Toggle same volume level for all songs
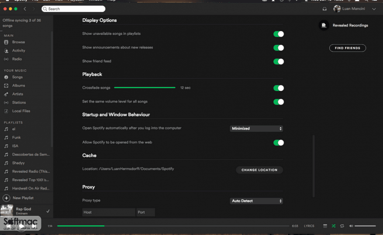This screenshot has width=383, height=235. (279, 102)
